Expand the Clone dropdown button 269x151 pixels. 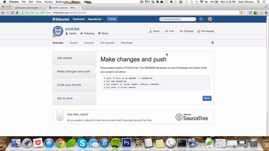coord(155,31)
